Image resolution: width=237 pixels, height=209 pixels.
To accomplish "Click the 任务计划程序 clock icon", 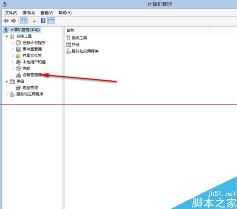I will click(18, 43).
